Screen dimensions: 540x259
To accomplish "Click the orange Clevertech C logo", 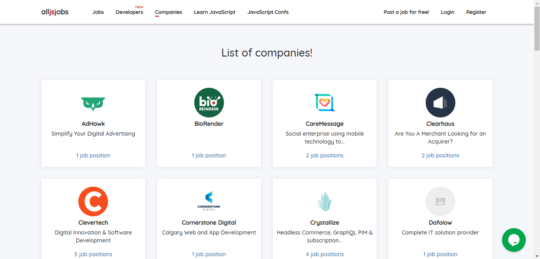I will pos(93,201).
